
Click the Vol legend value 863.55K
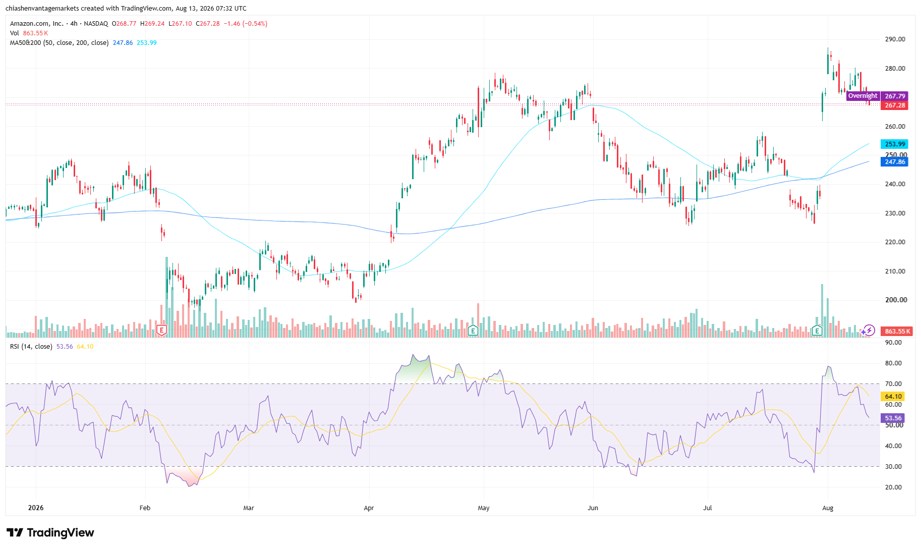pyautogui.click(x=35, y=33)
